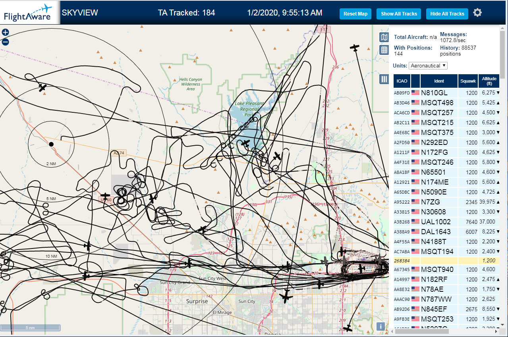
Task: Open the map info icon
Action: click(x=381, y=326)
